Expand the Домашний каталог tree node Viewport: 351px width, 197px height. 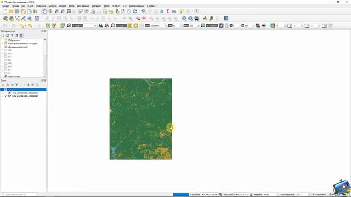tap(2, 47)
